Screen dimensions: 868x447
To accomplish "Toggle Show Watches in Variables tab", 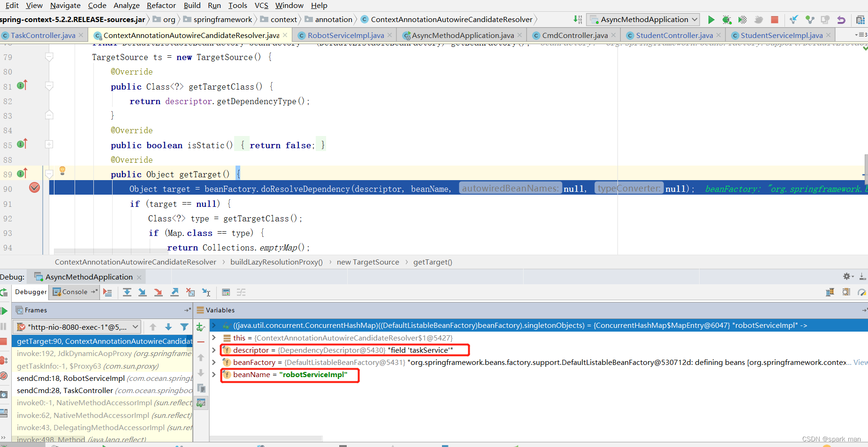I will pos(201,403).
